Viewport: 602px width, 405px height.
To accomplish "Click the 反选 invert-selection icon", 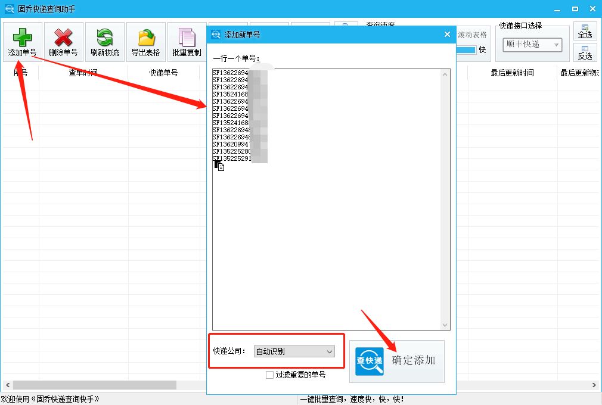I will click(585, 53).
